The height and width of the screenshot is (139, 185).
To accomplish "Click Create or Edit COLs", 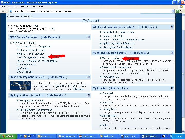I will coord(113,36).
